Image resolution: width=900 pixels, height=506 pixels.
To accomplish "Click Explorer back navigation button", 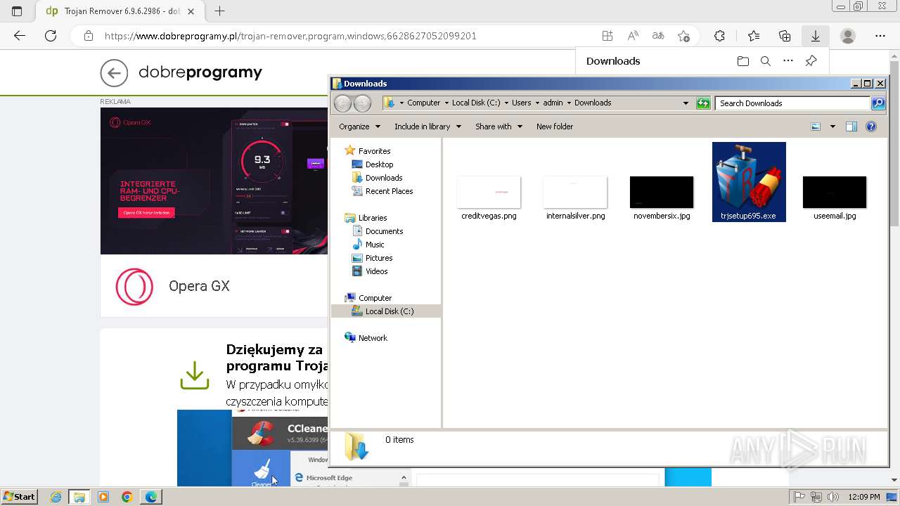I will pyautogui.click(x=342, y=103).
